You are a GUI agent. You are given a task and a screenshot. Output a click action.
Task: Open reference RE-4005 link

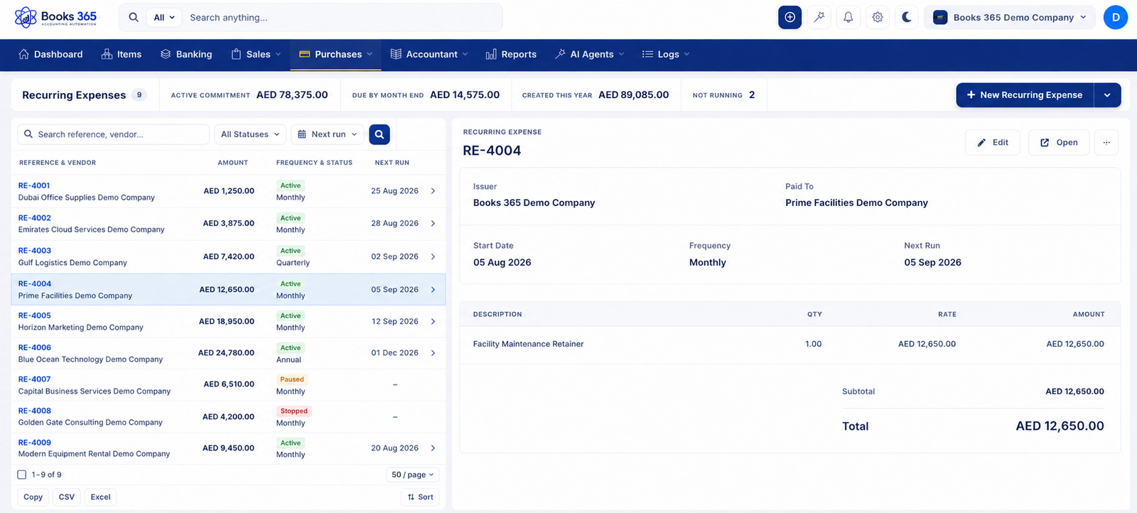click(35, 315)
